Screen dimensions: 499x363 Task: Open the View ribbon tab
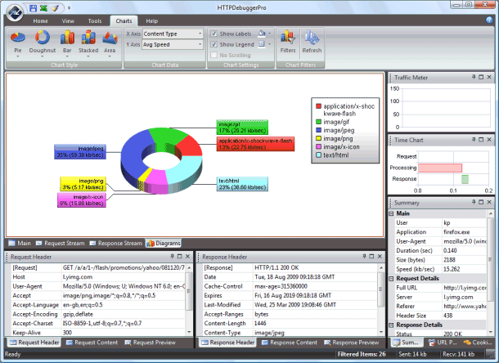[68, 21]
